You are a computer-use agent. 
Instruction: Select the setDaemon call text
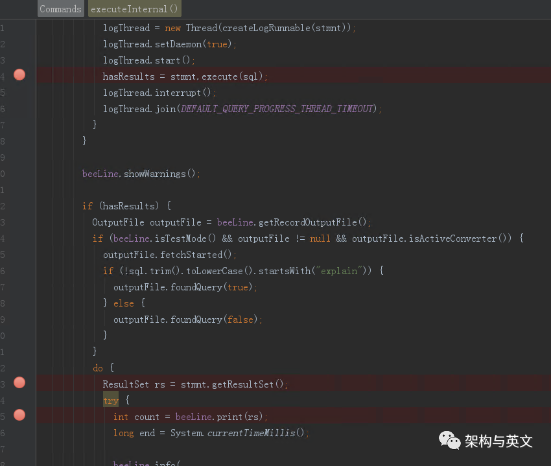[x=178, y=44]
